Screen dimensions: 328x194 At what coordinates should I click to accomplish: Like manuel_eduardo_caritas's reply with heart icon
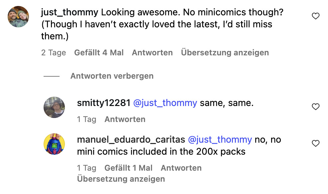[315, 143]
